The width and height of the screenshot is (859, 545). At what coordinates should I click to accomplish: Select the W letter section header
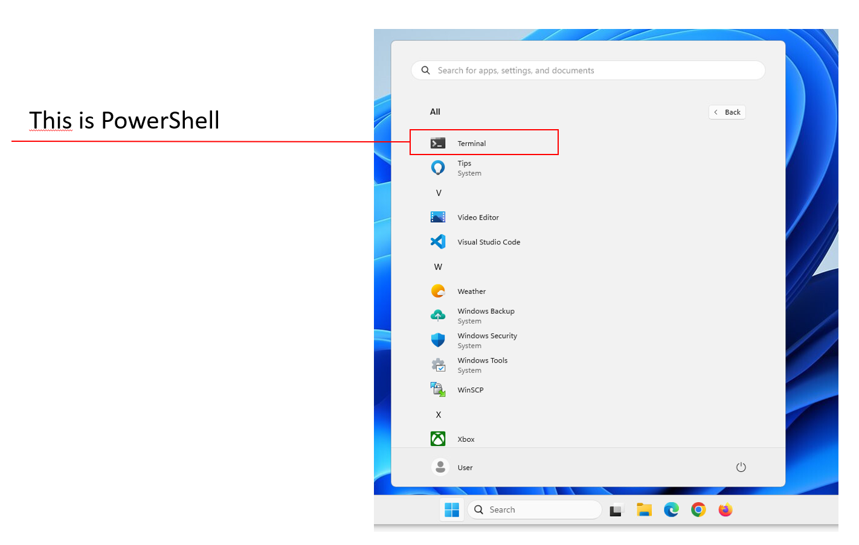pos(438,267)
